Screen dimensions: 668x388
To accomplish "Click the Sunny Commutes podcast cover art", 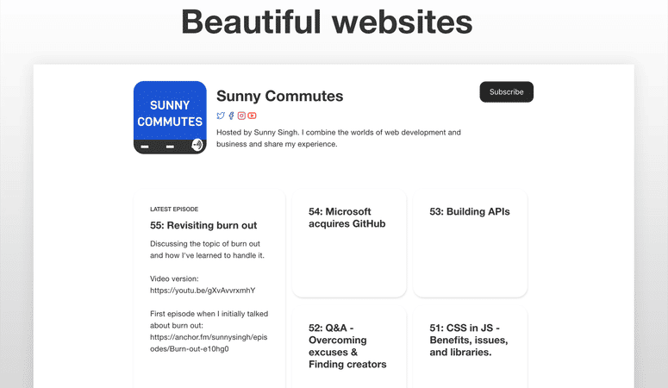I will pos(170,117).
